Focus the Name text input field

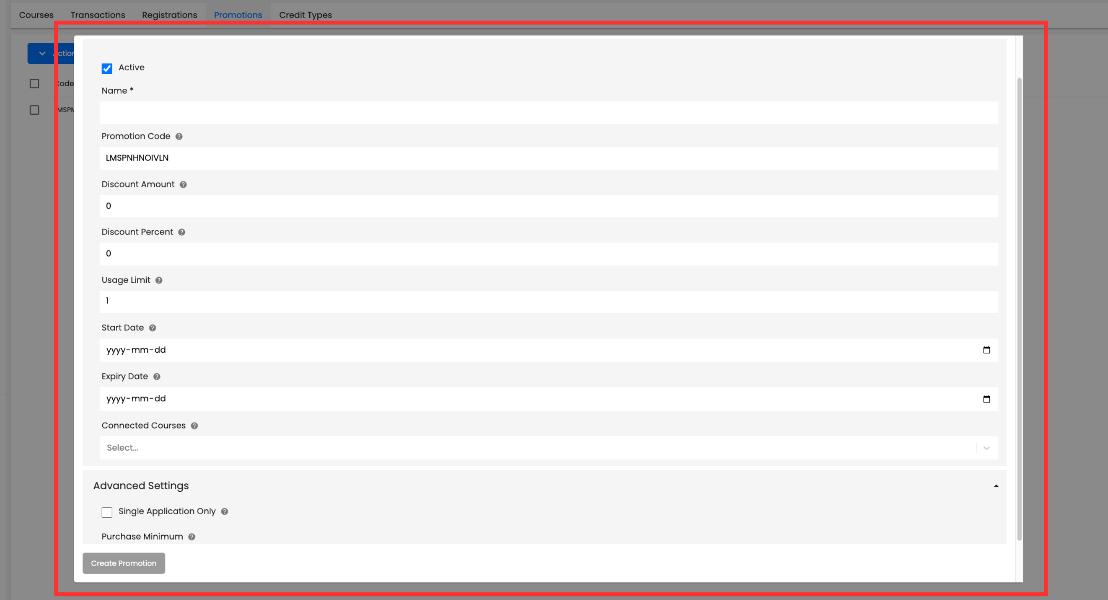(x=548, y=113)
